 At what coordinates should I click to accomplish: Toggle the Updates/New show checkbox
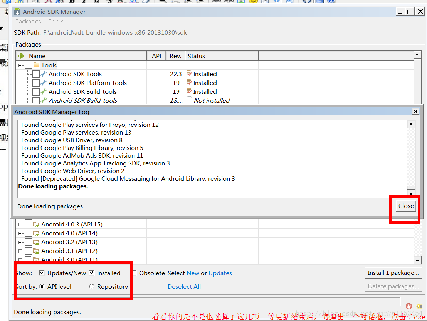point(42,273)
